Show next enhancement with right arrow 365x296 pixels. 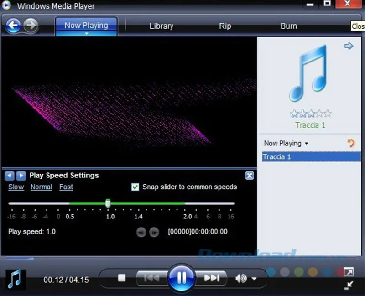click(21, 176)
